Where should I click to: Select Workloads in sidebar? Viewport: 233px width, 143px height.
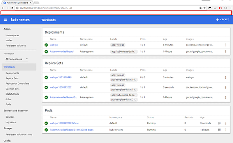pos(19,67)
